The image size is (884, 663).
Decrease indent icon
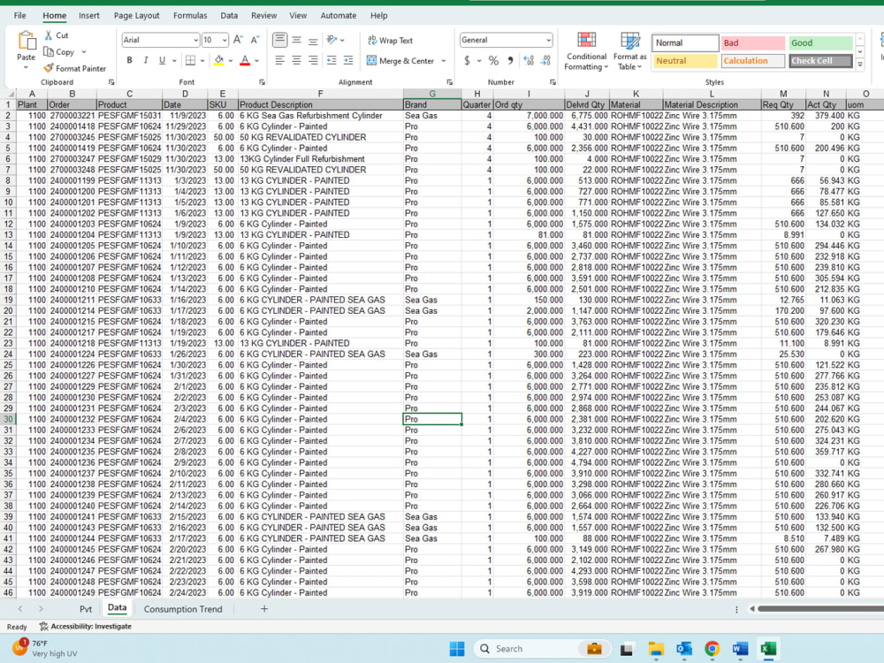pyautogui.click(x=332, y=60)
